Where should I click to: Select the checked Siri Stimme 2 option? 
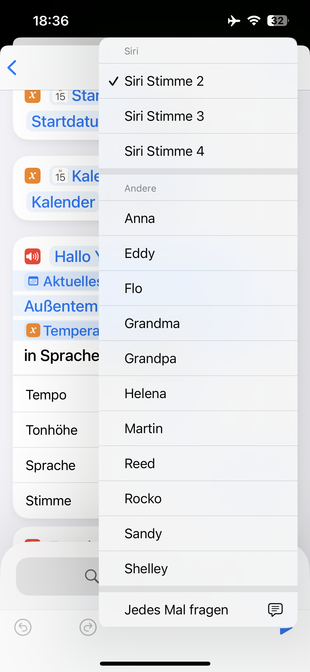tap(164, 81)
